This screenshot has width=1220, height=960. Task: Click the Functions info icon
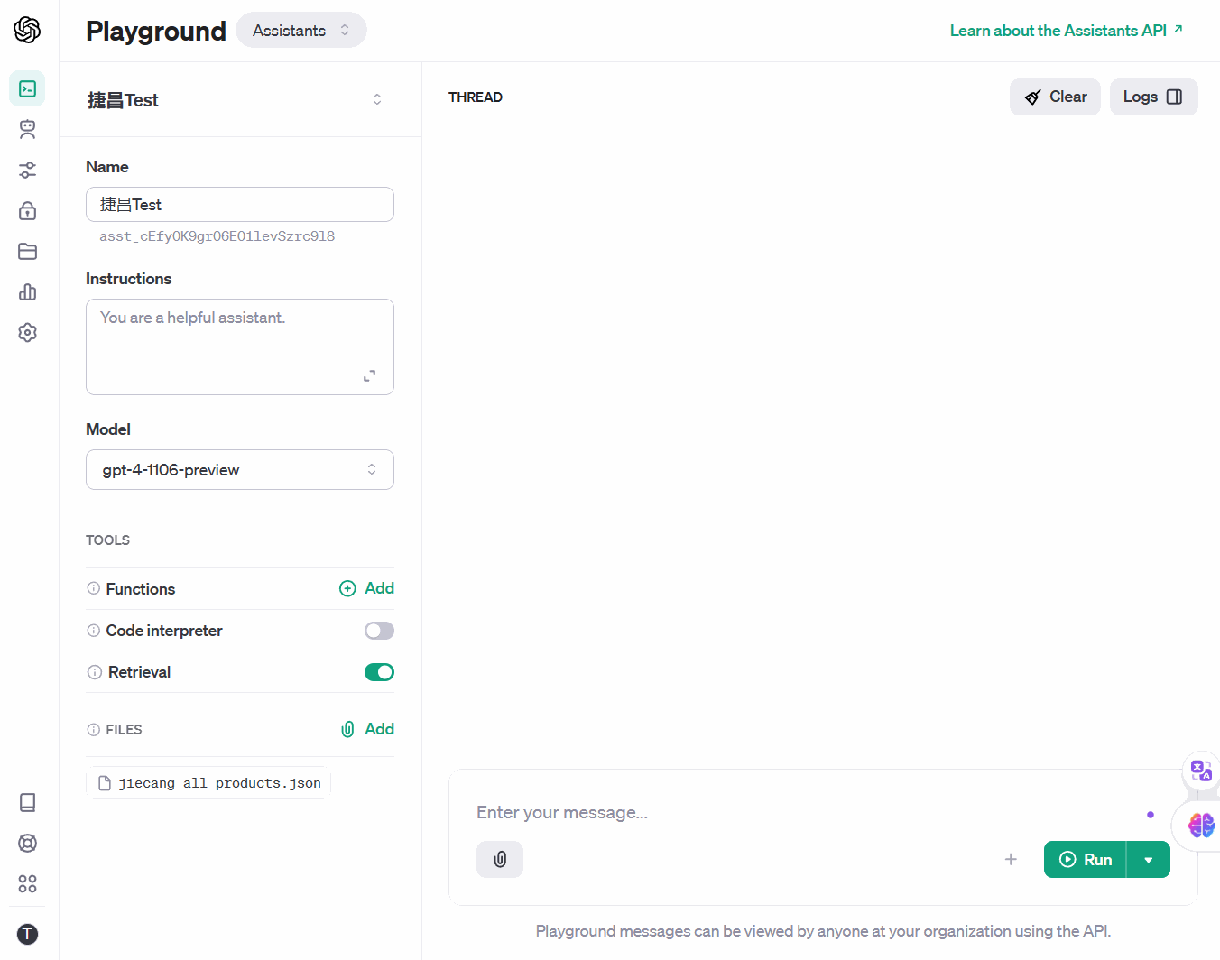[x=93, y=588]
